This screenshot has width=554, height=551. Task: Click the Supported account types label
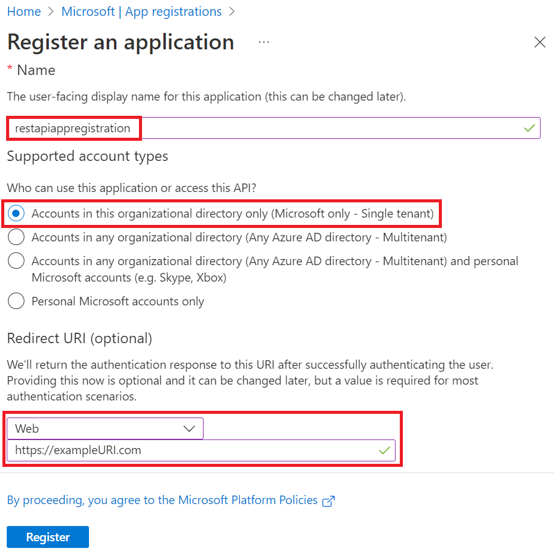[87, 156]
